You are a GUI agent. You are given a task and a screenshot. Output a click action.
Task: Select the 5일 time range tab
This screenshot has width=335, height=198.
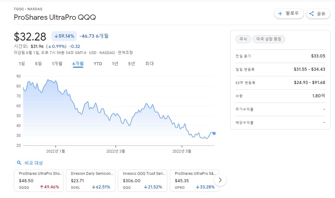38,64
